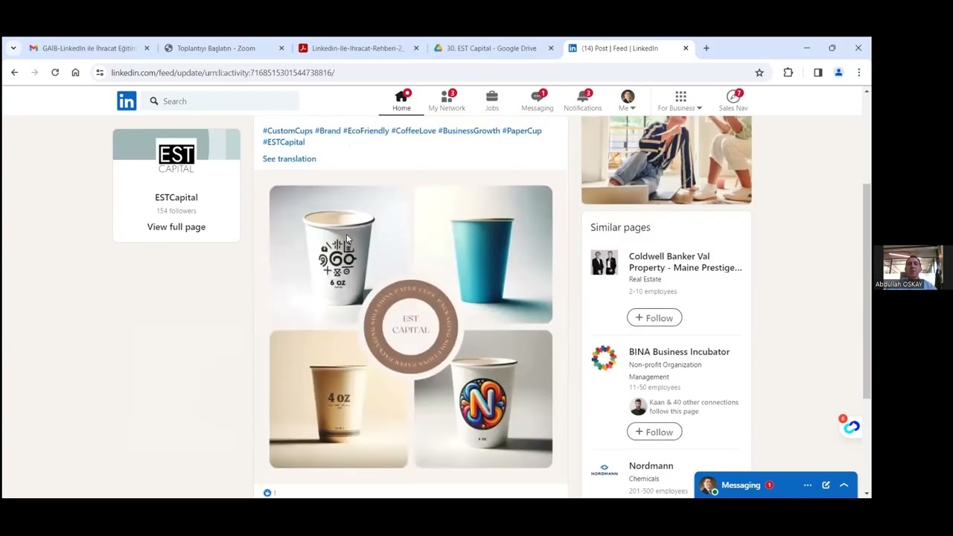The height and width of the screenshot is (536, 953).
Task: Follow BINA Business Incubator page
Action: point(654,432)
